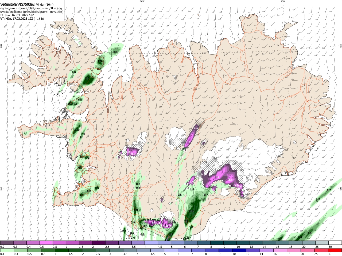Screen dimensions: 342x256
Task: Click the bright pink 0.5–0.8 snow legend swatch
Action: coord(46,243)
